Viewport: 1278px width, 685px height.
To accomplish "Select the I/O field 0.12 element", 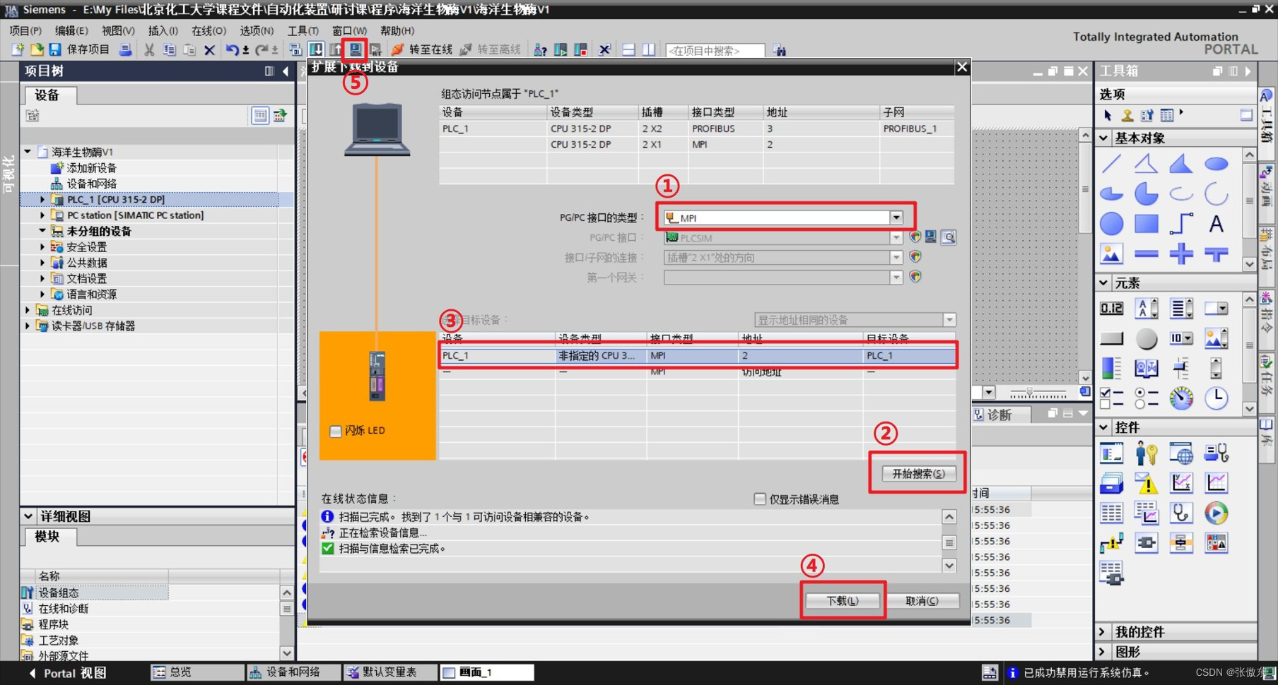I will tap(1111, 308).
